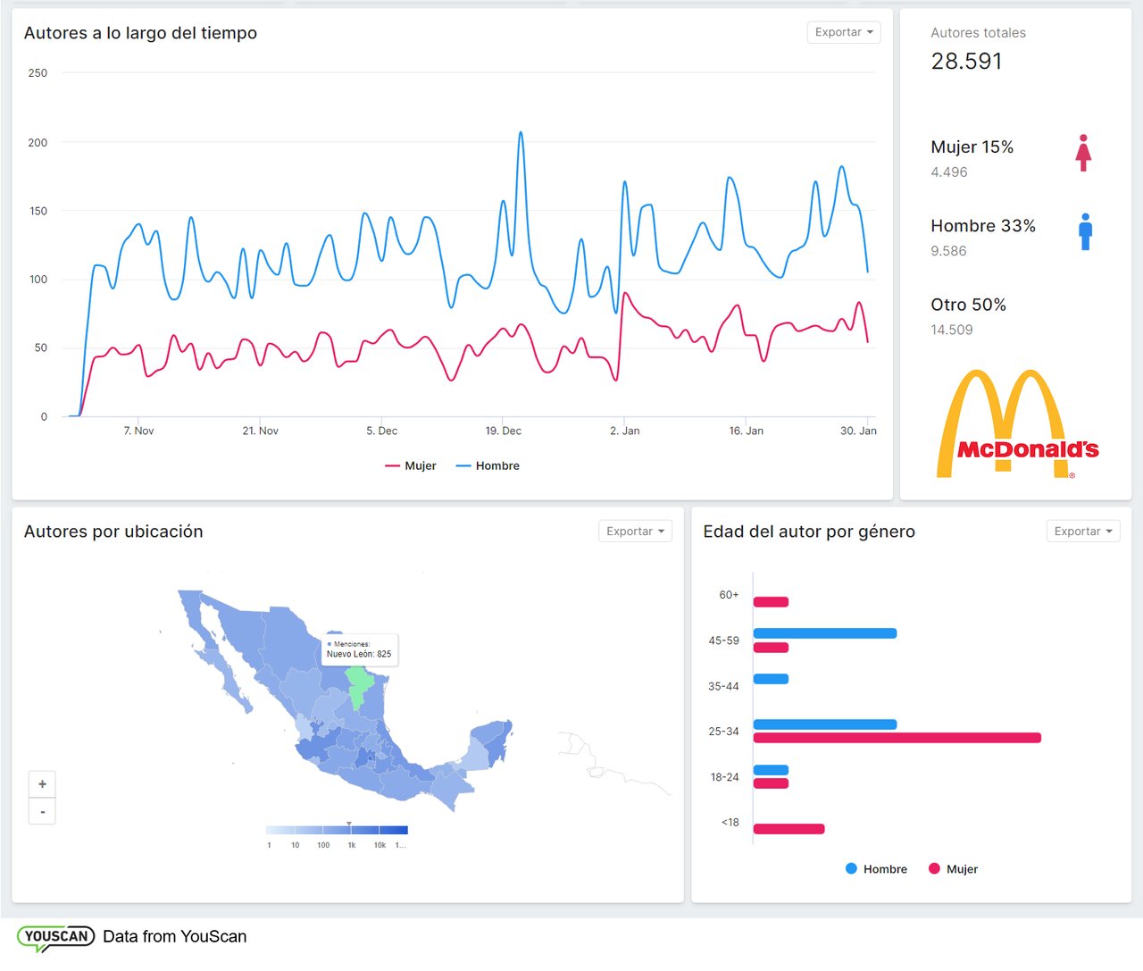Viewport: 1143px width, 971px height.
Task: Click the Edad del autor por género panel title
Action: point(807,531)
